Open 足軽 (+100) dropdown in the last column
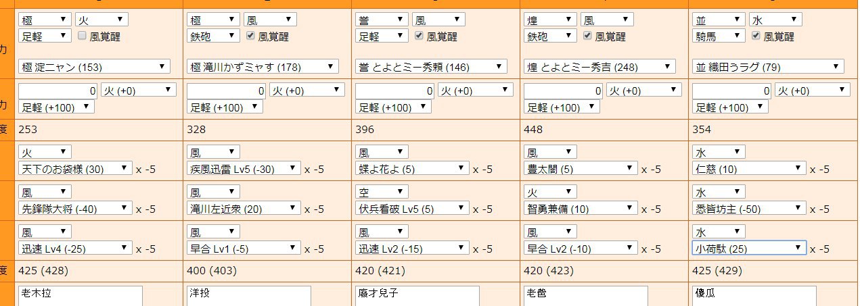The width and height of the screenshot is (860, 306). coord(731,107)
